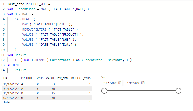Click CALCULATE keyword on line 4
The height and width of the screenshot is (111, 193).
tap(23, 19)
